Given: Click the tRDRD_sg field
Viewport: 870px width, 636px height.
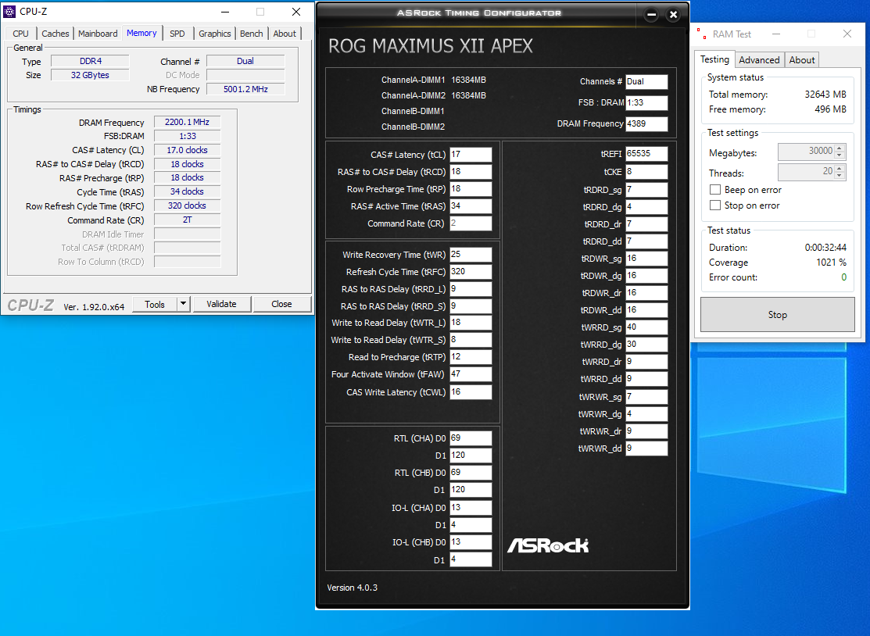Looking at the screenshot, I should pos(646,189).
